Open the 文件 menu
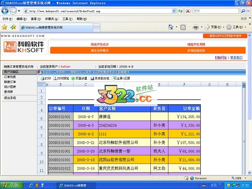 tap(7, 19)
